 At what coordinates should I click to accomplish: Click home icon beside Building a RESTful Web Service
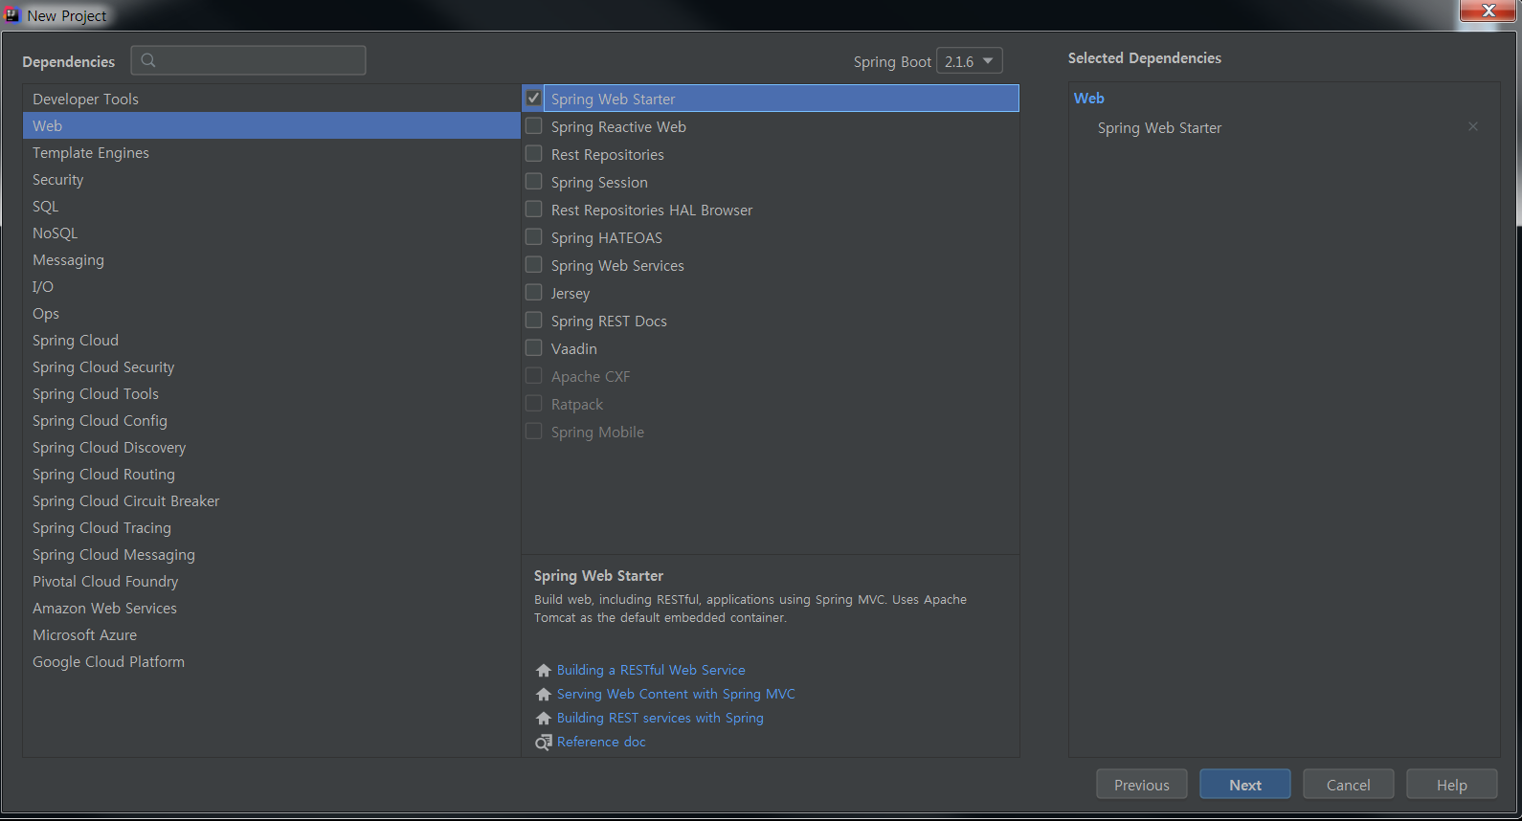click(x=544, y=670)
